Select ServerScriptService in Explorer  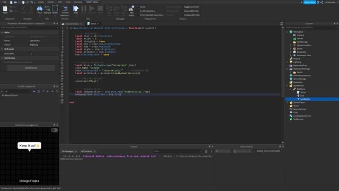pyautogui.click(x=301, y=75)
